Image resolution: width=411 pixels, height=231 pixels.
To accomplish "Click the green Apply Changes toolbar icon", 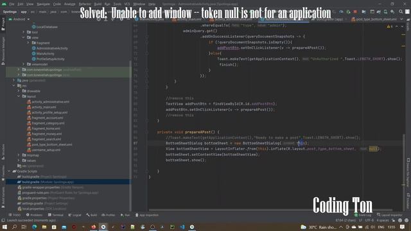I will click(x=348, y=12).
